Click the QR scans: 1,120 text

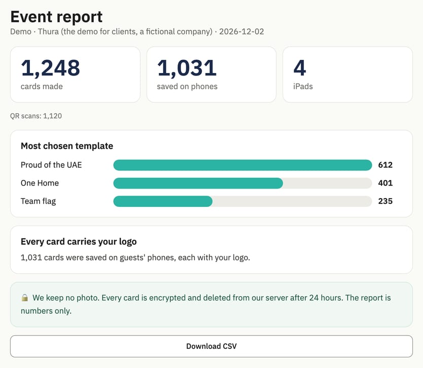click(x=36, y=116)
